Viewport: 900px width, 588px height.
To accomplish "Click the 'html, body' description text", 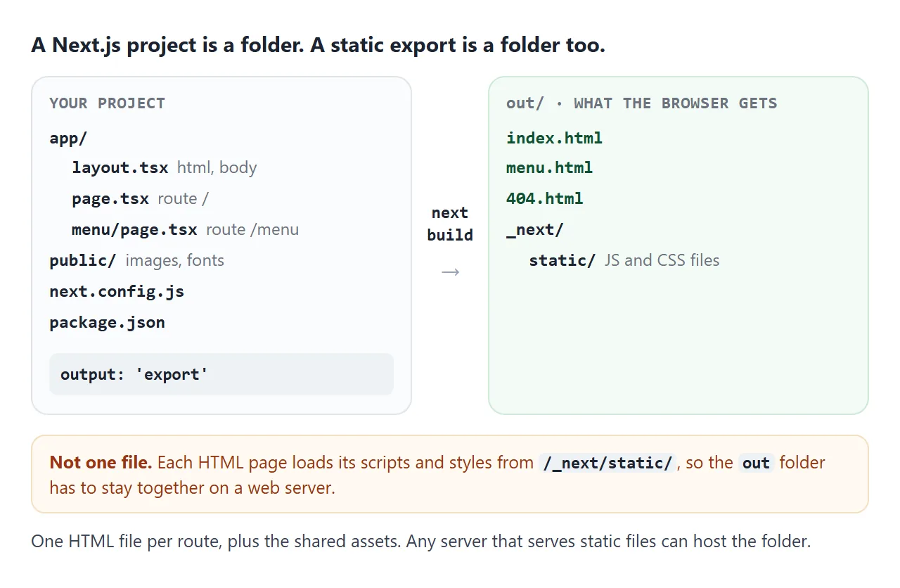I will (x=217, y=167).
